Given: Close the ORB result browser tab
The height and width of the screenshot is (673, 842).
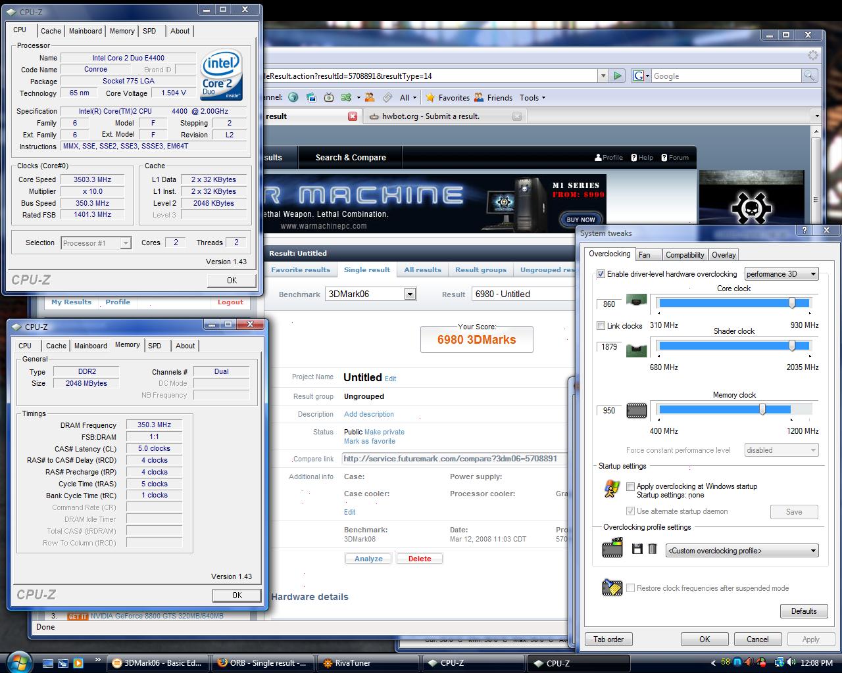Looking at the screenshot, I should point(353,116).
